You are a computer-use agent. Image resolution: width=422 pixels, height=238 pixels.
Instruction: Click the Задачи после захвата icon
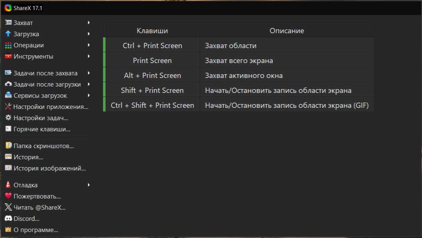tap(8, 73)
